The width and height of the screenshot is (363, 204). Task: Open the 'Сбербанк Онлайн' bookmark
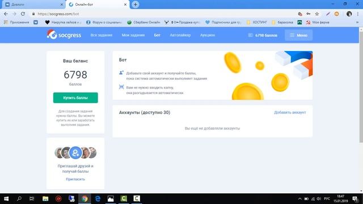(143, 22)
